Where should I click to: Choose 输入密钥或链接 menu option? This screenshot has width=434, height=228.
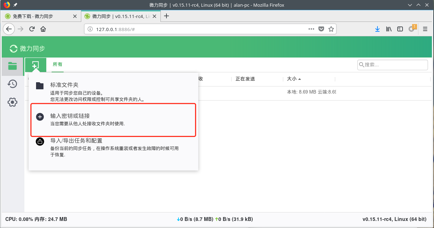coord(70,116)
